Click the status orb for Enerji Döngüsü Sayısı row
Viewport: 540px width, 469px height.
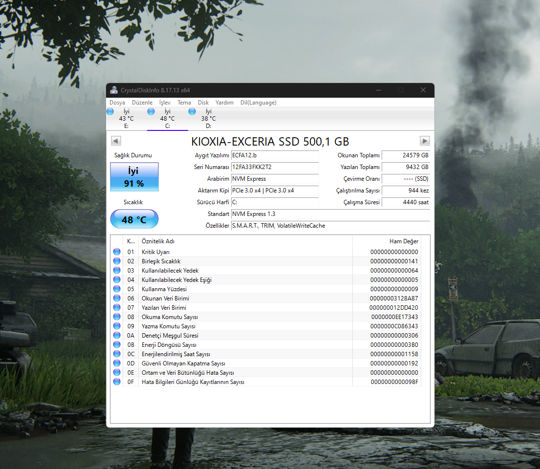point(117,345)
